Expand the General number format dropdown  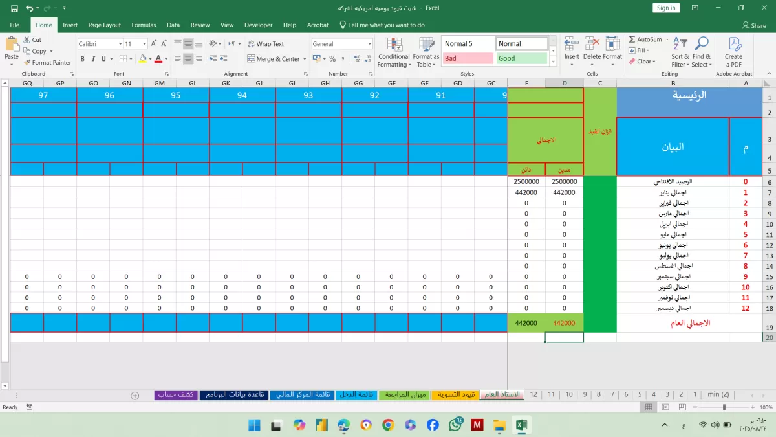(370, 44)
